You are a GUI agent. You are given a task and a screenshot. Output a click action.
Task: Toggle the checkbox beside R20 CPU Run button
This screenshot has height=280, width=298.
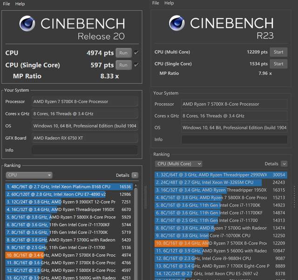[136, 53]
